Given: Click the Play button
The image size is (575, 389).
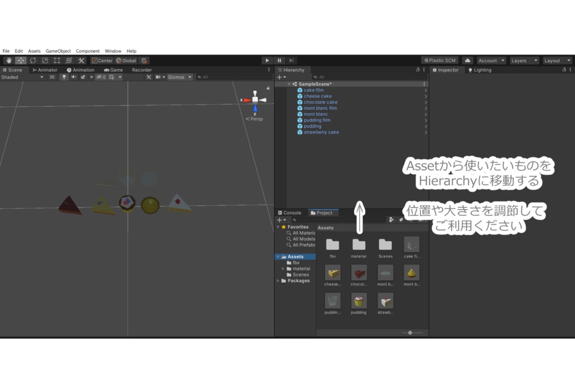Looking at the screenshot, I should coord(267,61).
